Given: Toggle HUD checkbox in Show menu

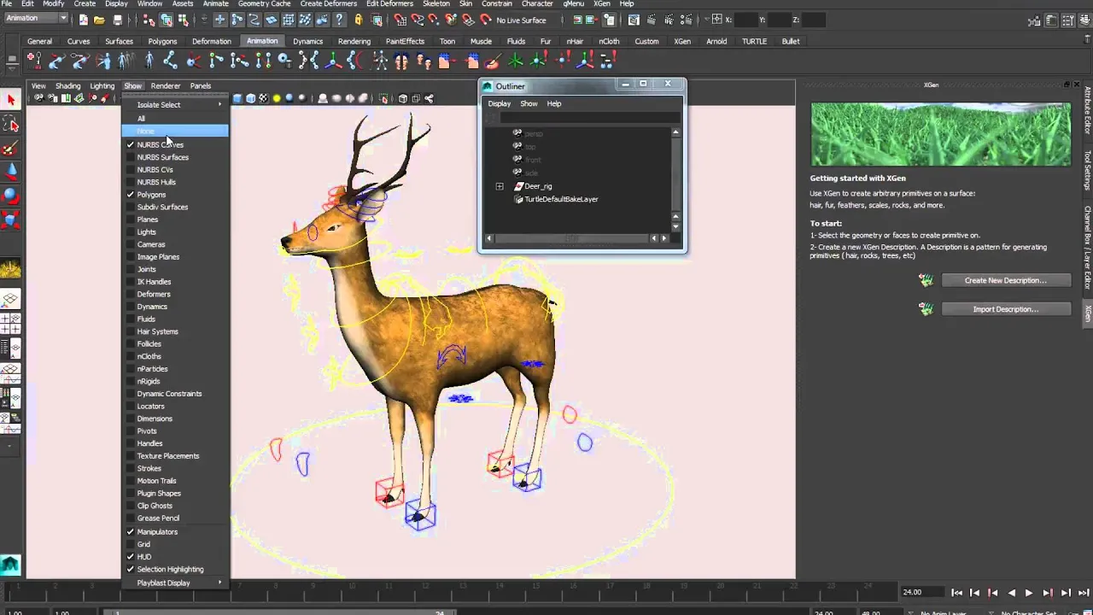Looking at the screenshot, I should point(144,557).
